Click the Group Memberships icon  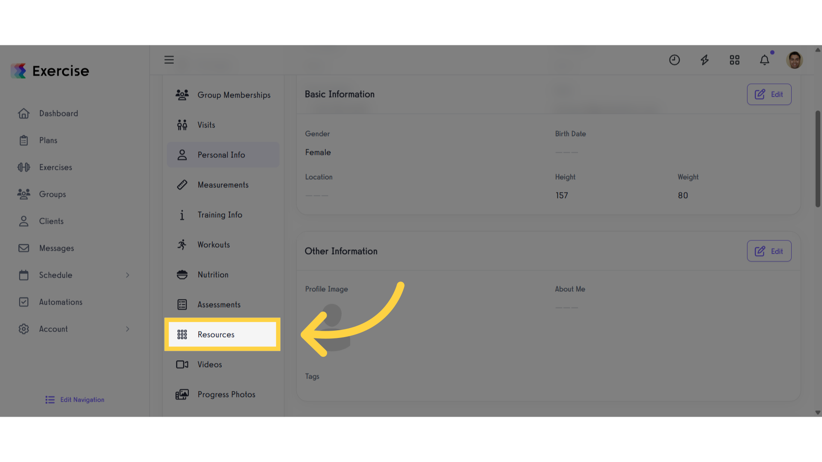click(182, 95)
